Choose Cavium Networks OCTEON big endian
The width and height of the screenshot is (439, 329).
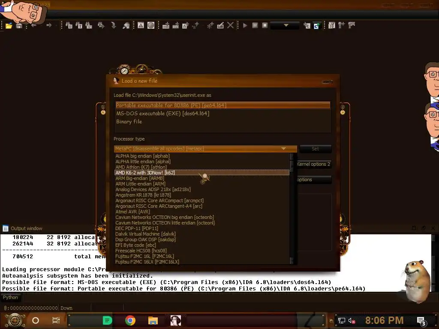click(201, 217)
